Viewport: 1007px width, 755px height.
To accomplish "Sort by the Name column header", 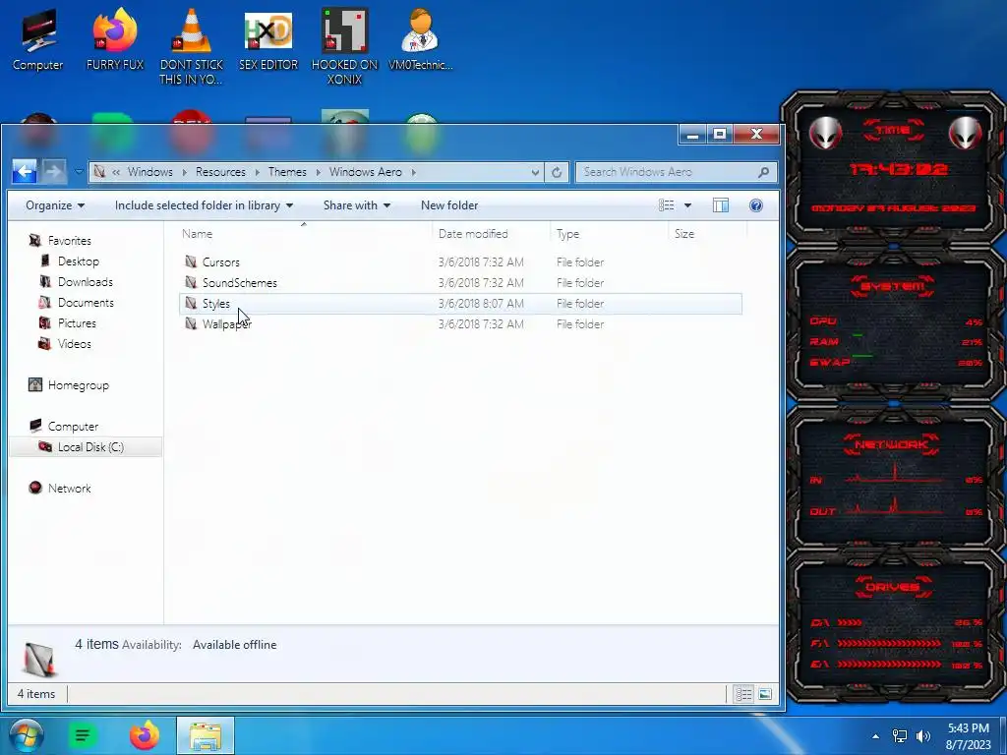I will click(x=305, y=234).
